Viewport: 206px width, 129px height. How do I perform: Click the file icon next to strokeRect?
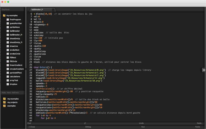[x=8, y=50]
